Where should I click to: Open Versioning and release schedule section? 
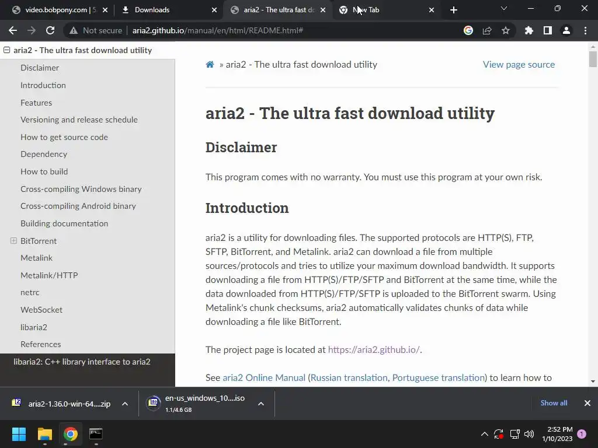tap(79, 120)
